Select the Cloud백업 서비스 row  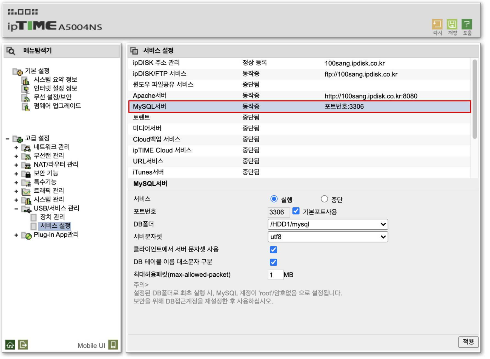[300, 140]
